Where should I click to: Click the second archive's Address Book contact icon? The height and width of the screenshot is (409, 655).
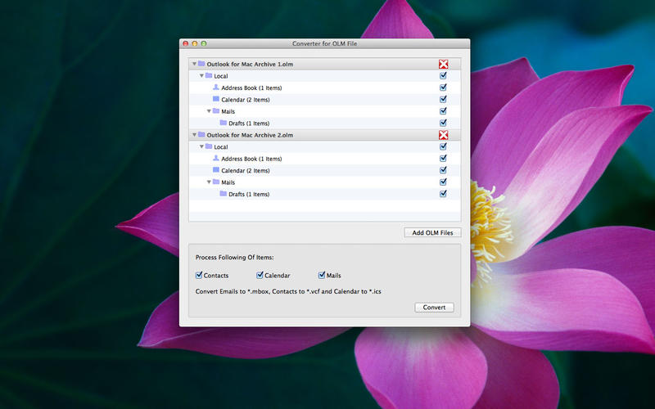(x=216, y=159)
